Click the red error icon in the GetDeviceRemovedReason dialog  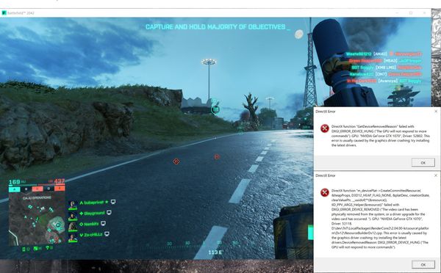pyautogui.click(x=325, y=128)
